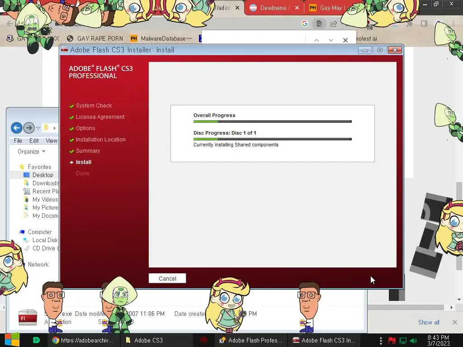Click the Disc Progress bar
Image resolution: width=463 pixels, height=347 pixels.
(x=272, y=139)
